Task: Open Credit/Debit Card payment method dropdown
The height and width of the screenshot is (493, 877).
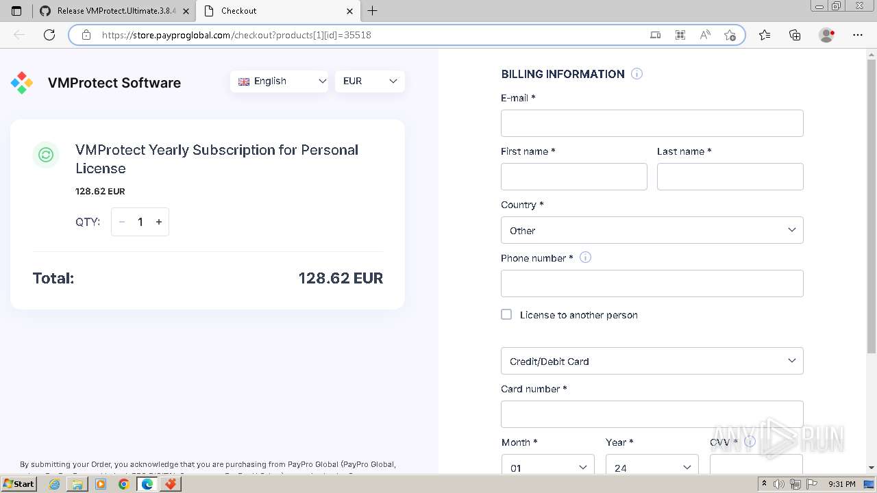Action: tap(652, 361)
